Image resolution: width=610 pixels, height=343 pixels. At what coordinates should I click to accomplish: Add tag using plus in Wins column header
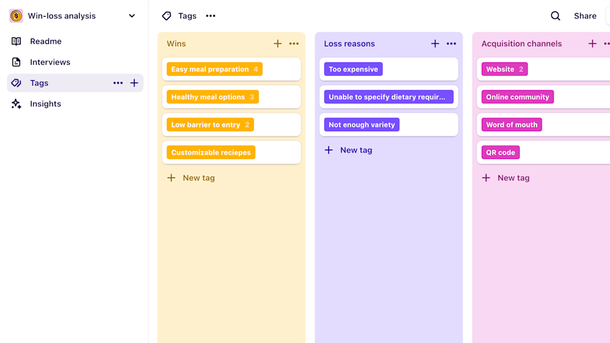[277, 43]
